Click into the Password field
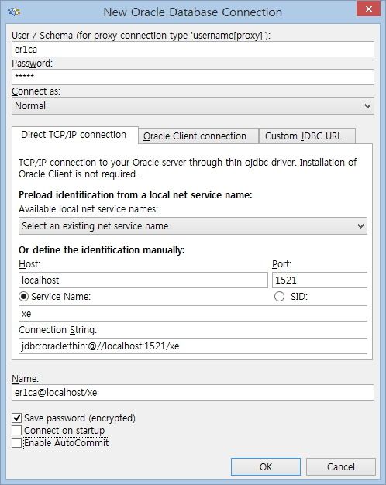Screen dimensions: 386x485 point(193,77)
